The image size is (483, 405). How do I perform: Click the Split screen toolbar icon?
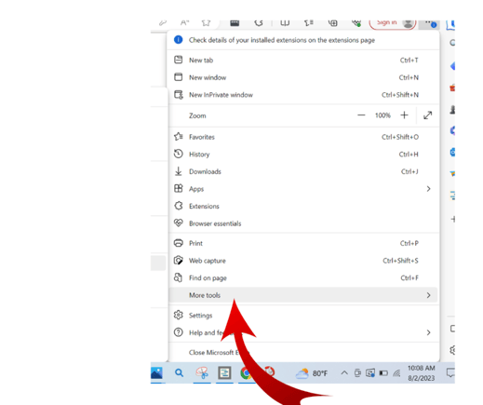(x=285, y=22)
